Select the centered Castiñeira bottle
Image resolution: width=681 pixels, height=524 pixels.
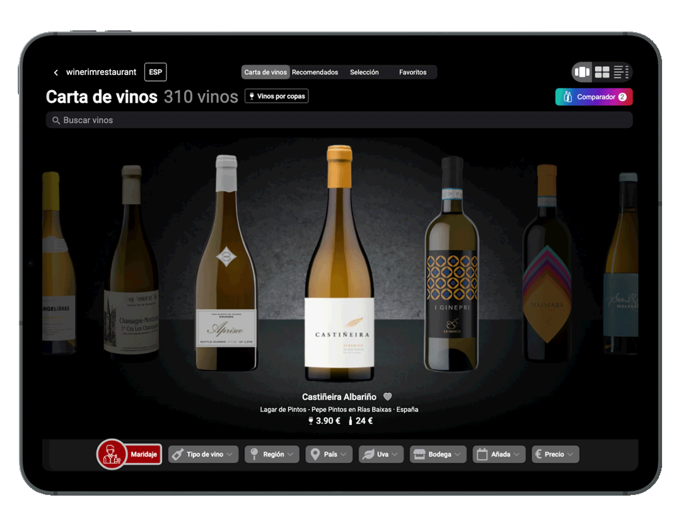point(339,263)
